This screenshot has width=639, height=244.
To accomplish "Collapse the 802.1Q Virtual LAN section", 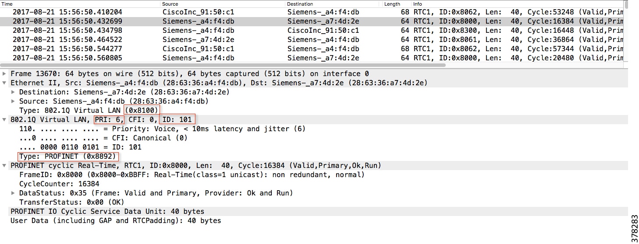I will pos(5,119).
